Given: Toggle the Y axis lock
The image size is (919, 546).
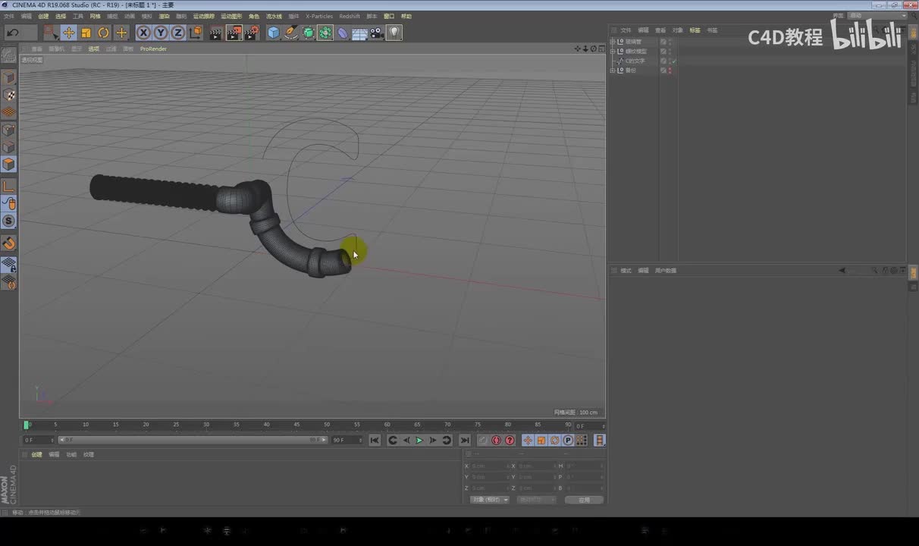Looking at the screenshot, I should tap(161, 33).
